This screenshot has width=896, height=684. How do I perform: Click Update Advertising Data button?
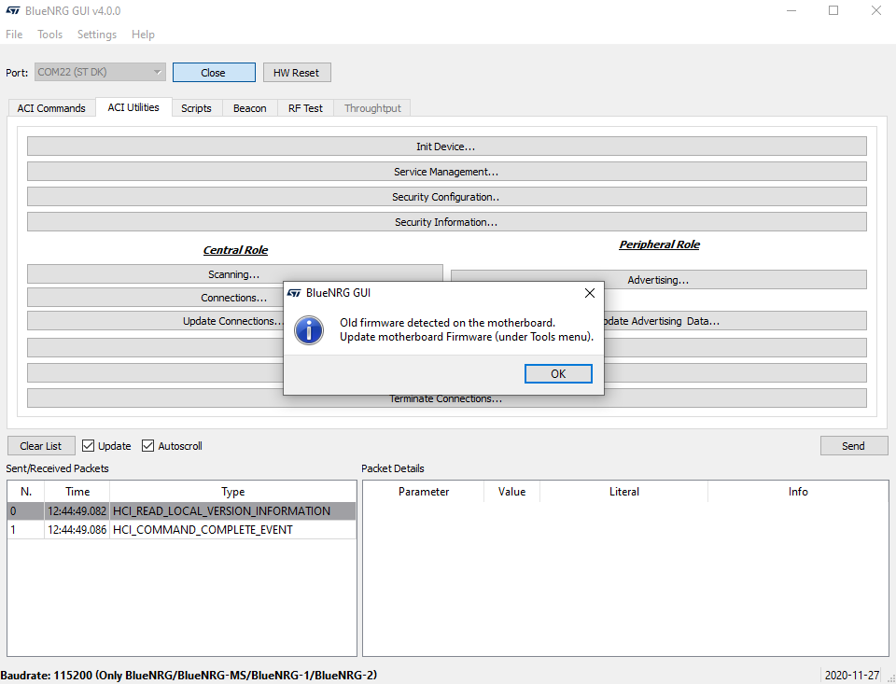pos(735,321)
